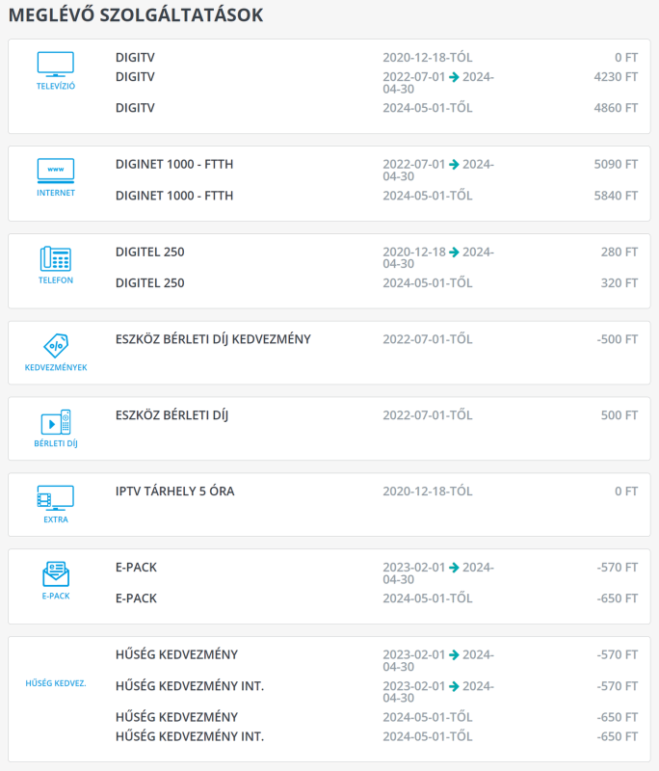Click the E-PACK row with -650 FT
659x771 pixels.
[136, 598]
